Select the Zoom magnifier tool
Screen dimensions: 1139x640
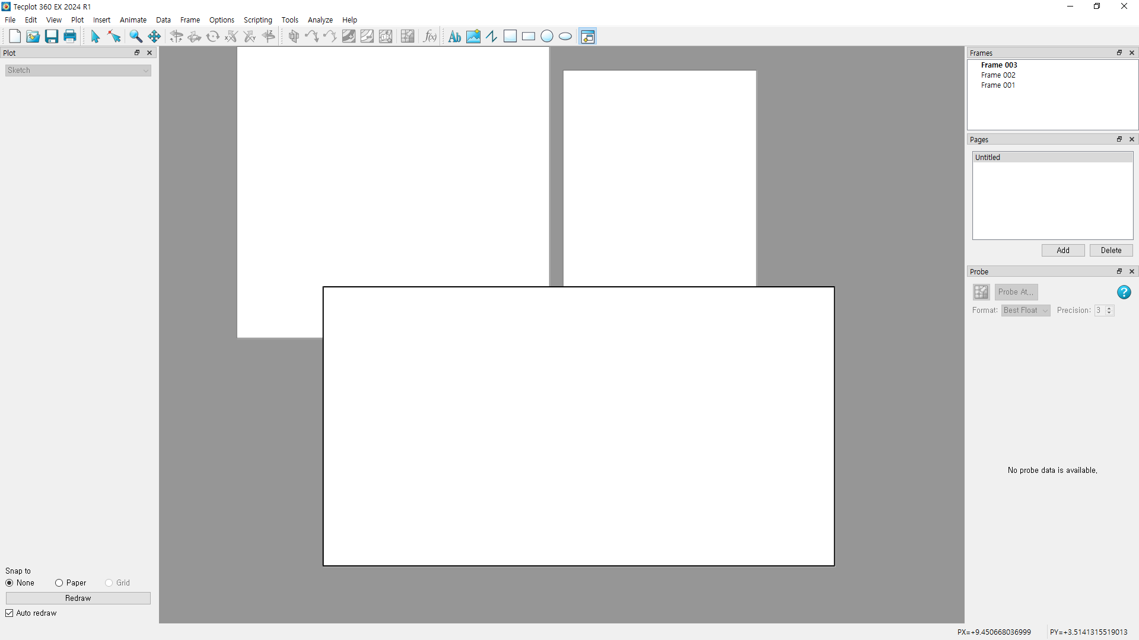136,37
